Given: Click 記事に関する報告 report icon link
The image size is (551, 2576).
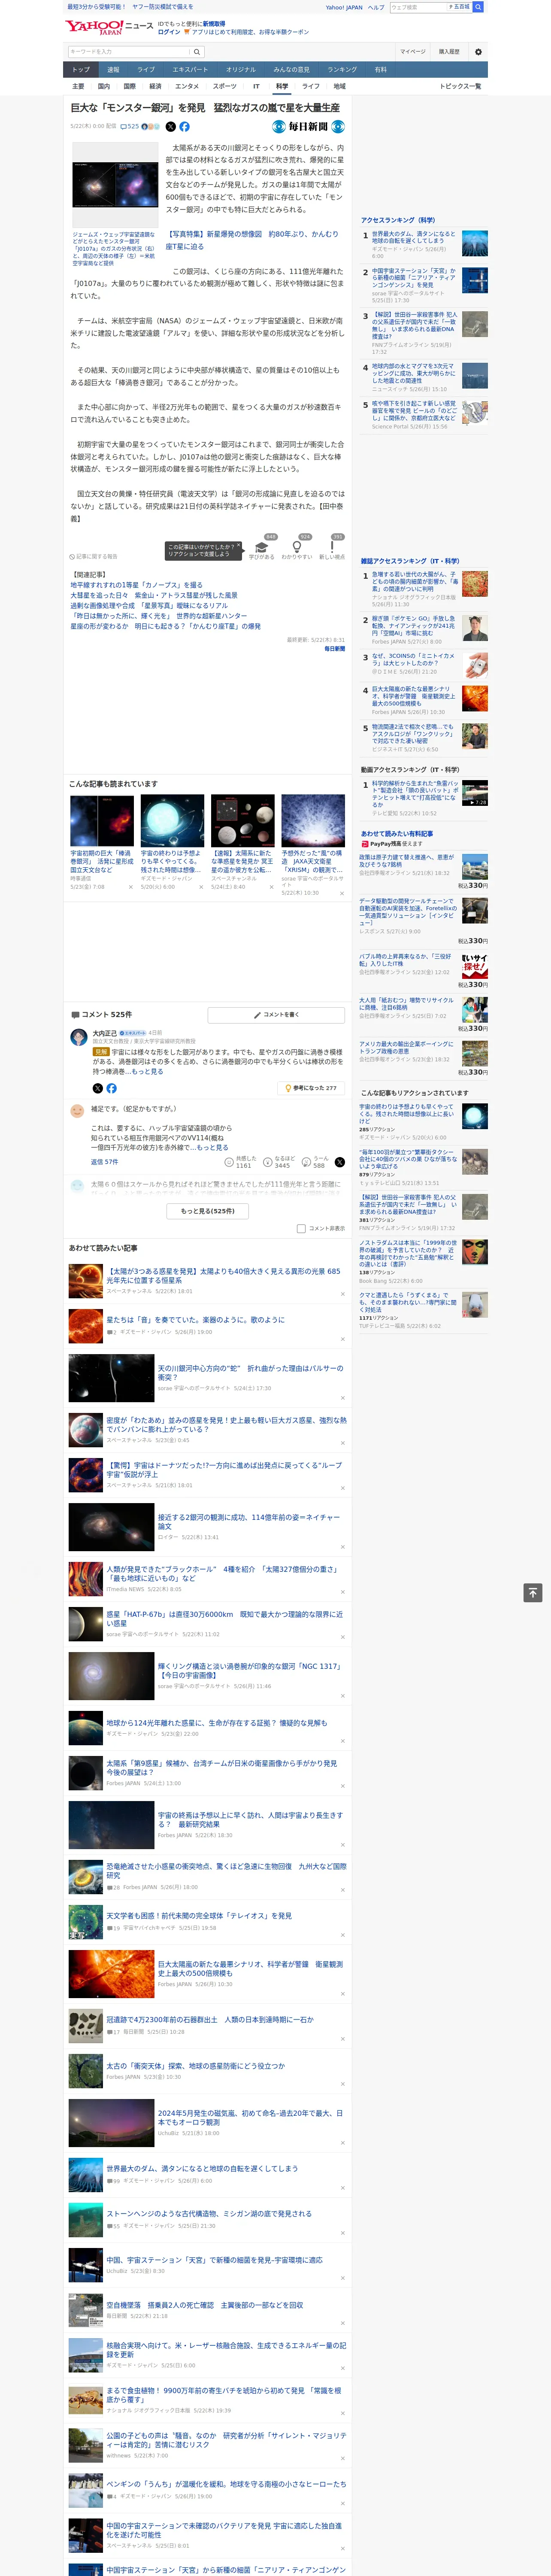Looking at the screenshot, I should (x=93, y=556).
